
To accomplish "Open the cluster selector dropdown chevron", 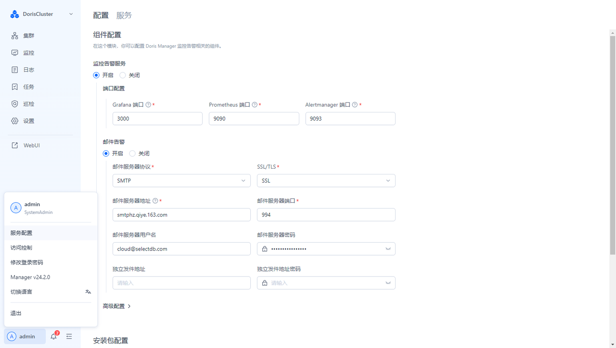I will (71, 14).
